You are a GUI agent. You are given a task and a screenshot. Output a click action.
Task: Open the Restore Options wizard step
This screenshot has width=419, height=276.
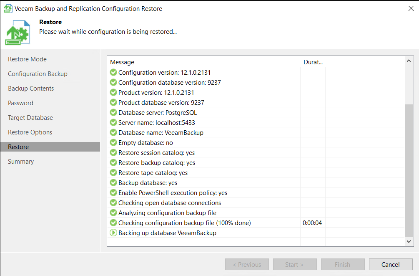click(30, 132)
